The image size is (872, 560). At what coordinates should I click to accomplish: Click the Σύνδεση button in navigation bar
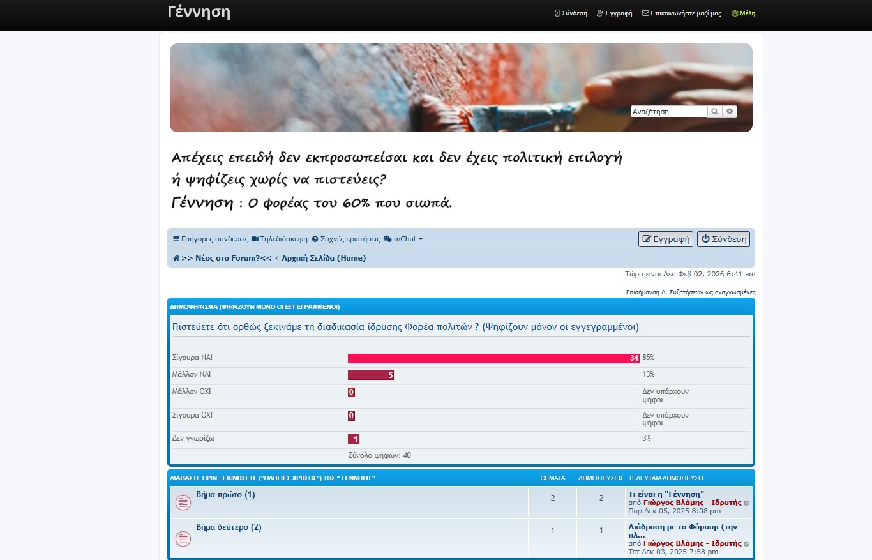pos(723,239)
